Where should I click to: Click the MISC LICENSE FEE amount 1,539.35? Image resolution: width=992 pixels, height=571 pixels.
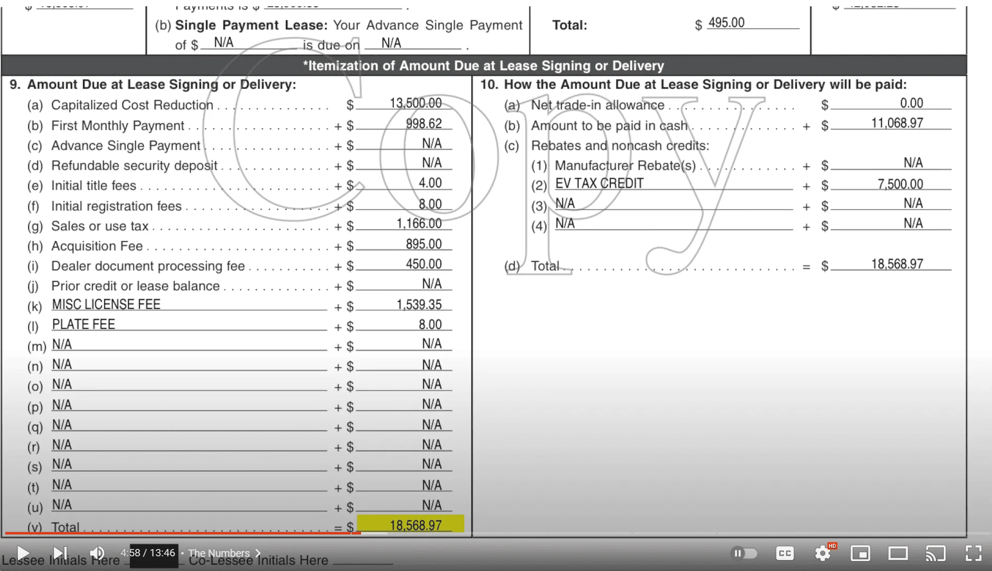point(419,305)
